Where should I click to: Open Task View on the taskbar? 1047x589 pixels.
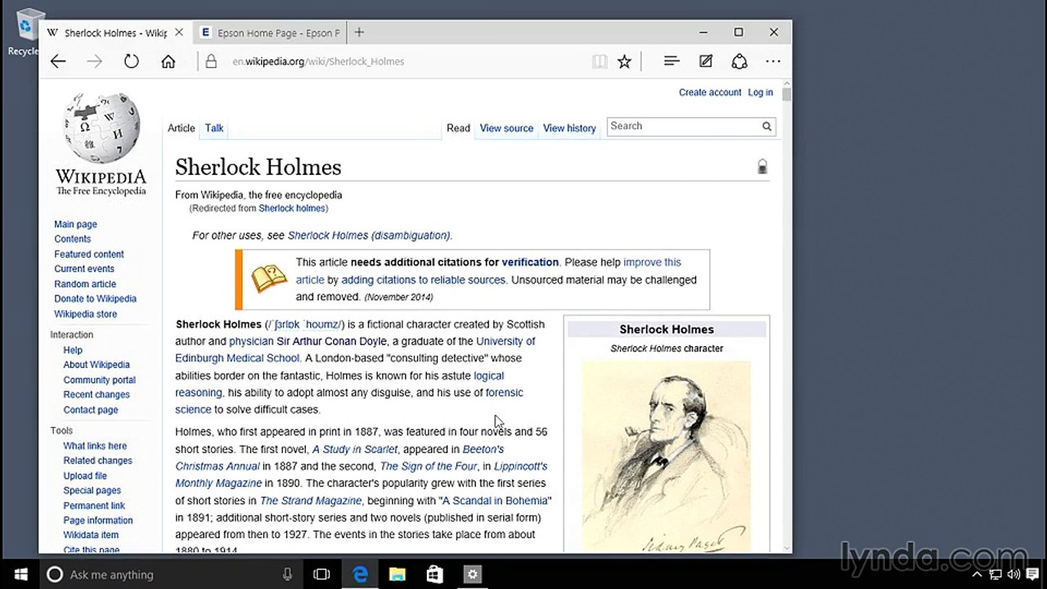click(x=321, y=574)
